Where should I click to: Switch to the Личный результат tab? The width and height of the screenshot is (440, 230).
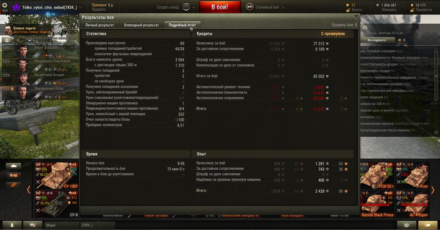point(100,25)
